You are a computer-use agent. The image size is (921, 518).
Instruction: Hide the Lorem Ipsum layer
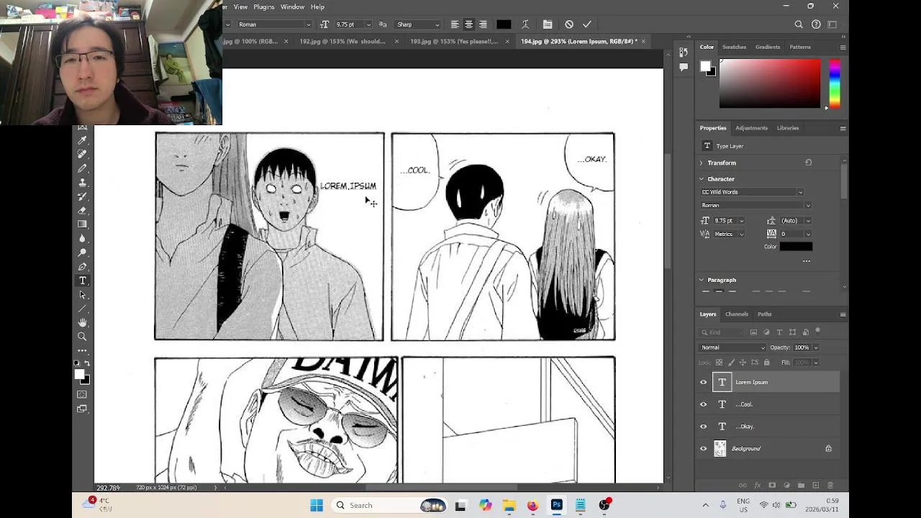tap(704, 383)
